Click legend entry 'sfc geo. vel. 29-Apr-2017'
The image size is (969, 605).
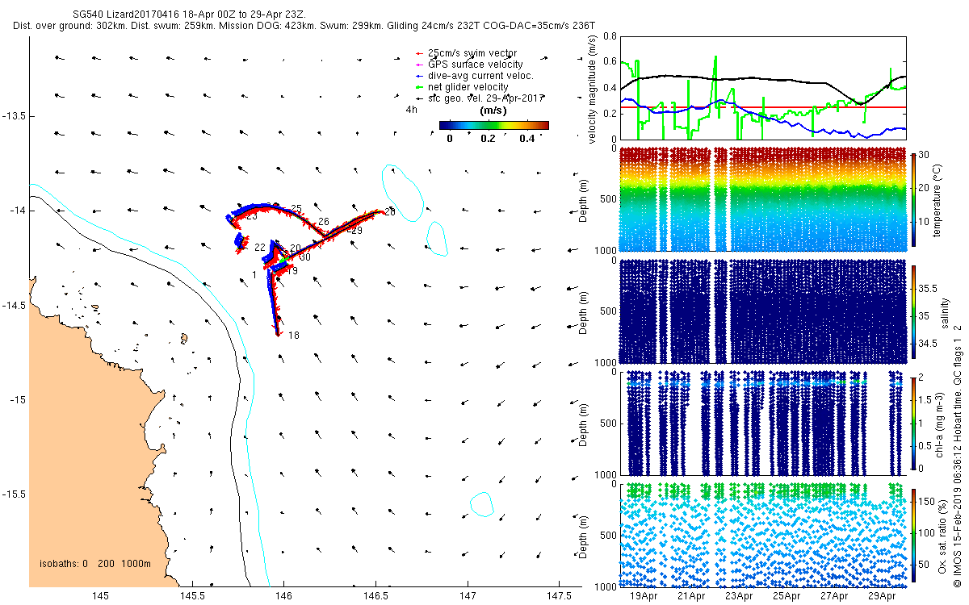[x=487, y=97]
